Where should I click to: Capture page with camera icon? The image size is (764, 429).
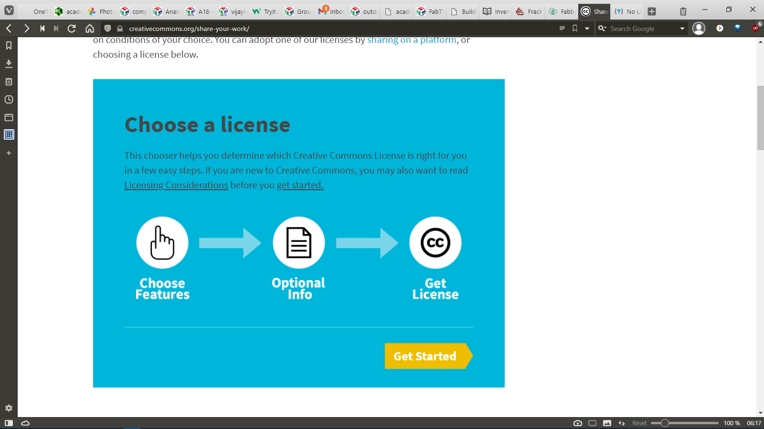pos(578,423)
